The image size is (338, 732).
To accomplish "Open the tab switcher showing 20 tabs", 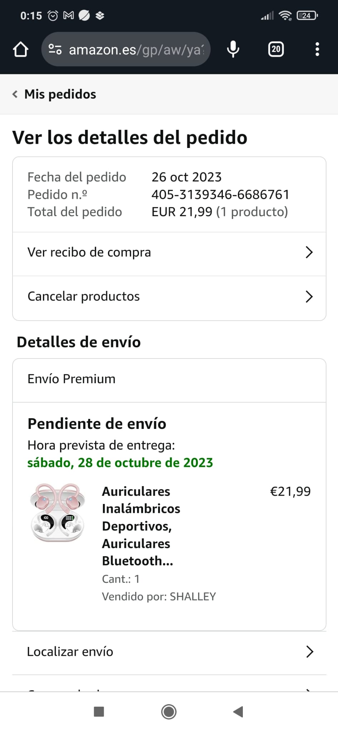I will (x=276, y=49).
